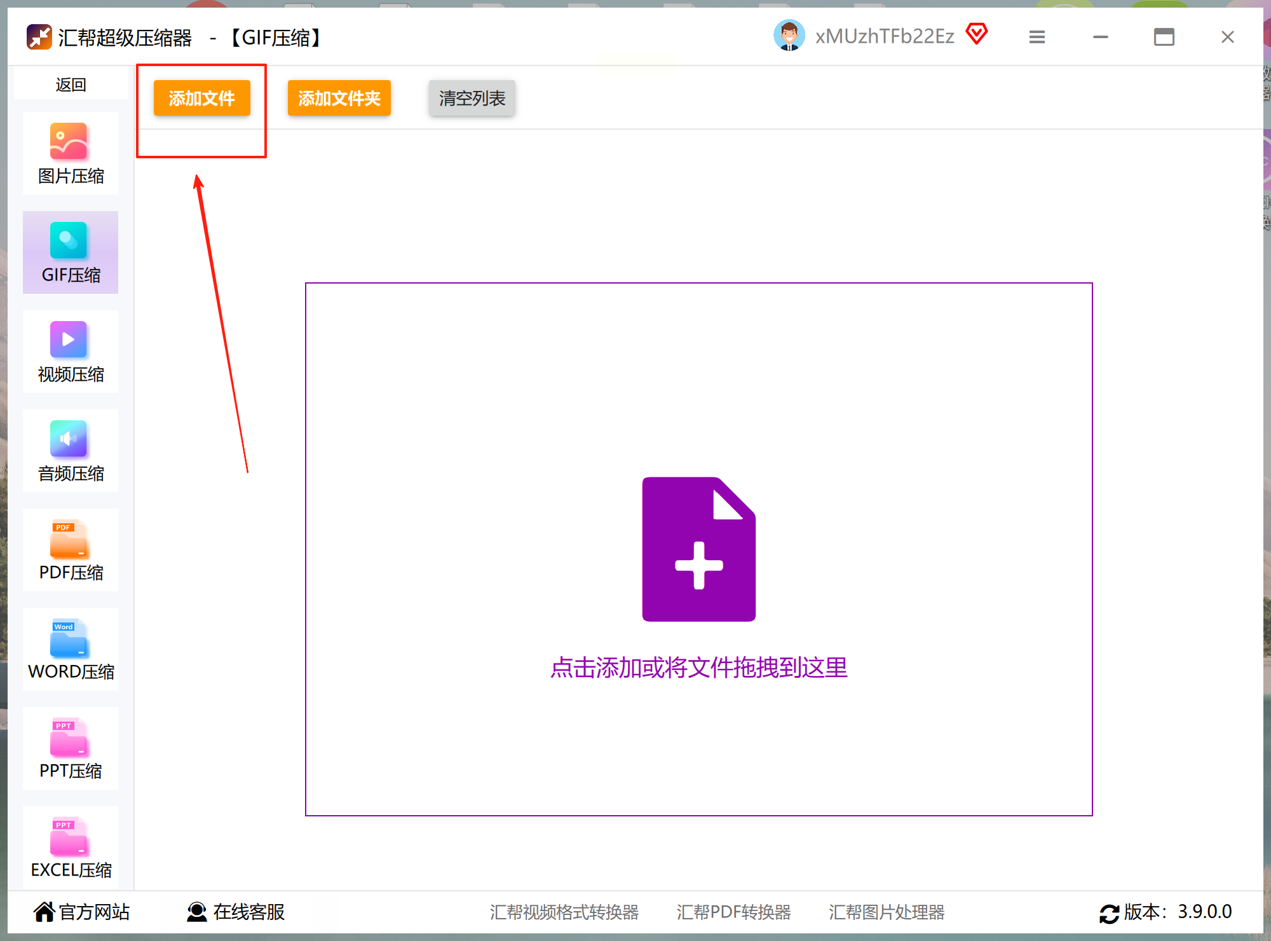Open the hamburger menu in the title bar
1271x941 pixels.
(1037, 37)
